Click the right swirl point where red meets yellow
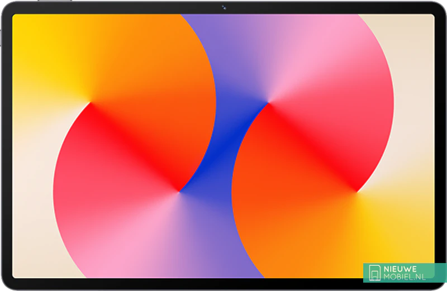The width and height of the screenshot is (447, 291). click(358, 192)
